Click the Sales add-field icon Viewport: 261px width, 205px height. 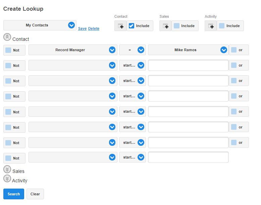[x=165, y=26]
